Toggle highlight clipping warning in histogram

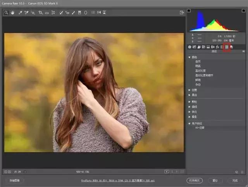coord(243,10)
